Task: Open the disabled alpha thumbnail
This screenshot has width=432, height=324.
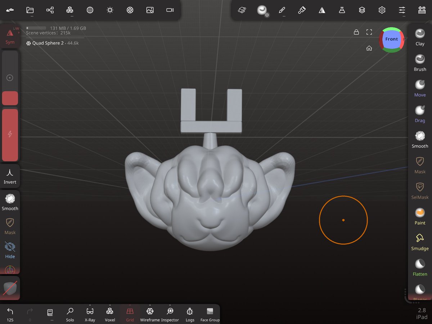Action: [10, 288]
